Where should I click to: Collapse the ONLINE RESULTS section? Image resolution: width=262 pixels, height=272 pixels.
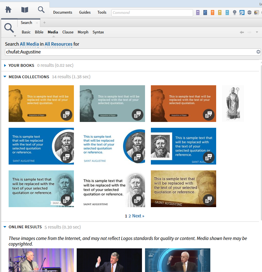point(5,227)
